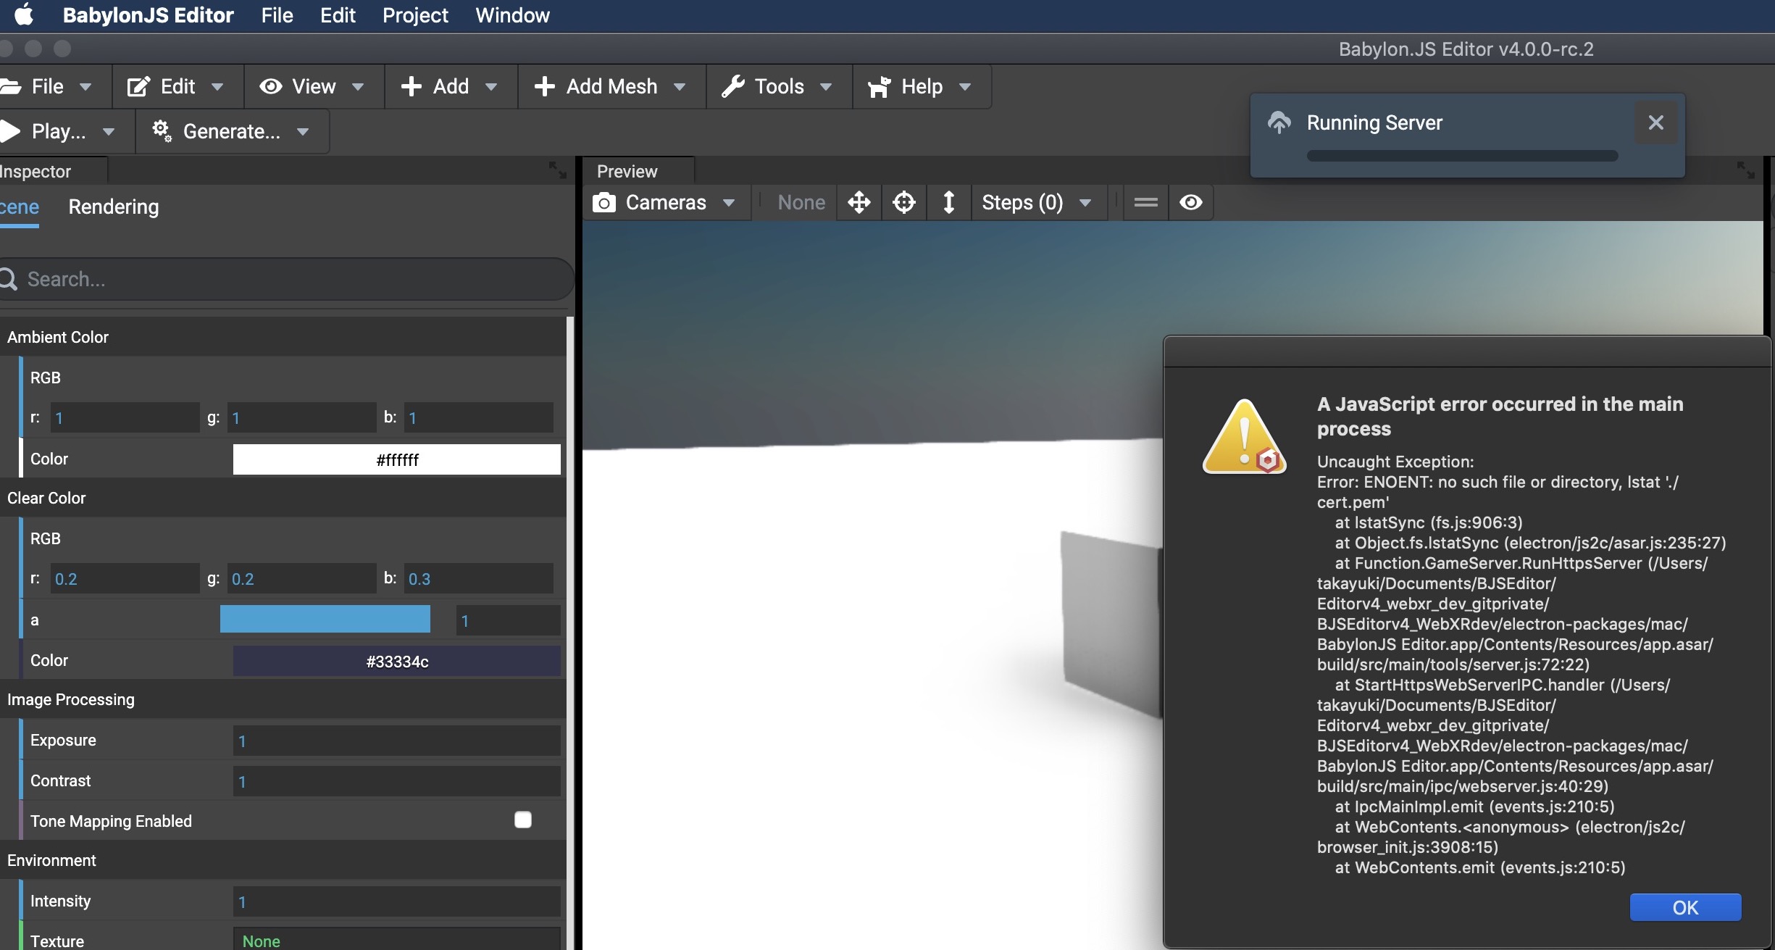This screenshot has width=1775, height=950.
Task: Enable the Tone Mapping Enabled checkbox
Action: [522, 820]
